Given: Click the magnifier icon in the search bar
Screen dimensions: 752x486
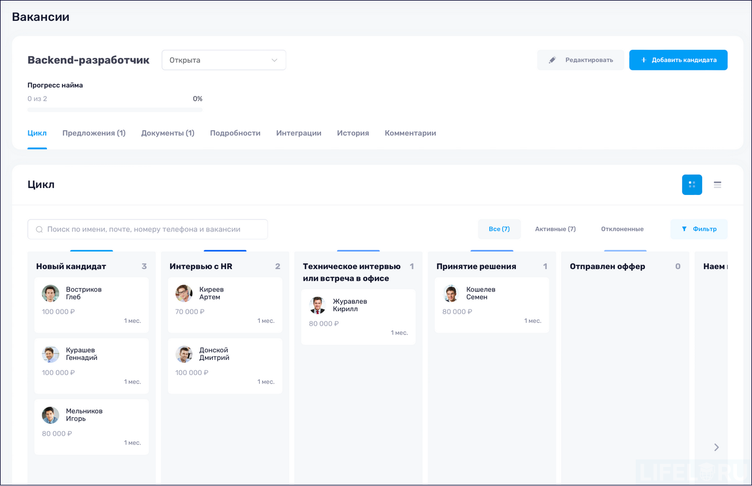Looking at the screenshot, I should 38,229.
